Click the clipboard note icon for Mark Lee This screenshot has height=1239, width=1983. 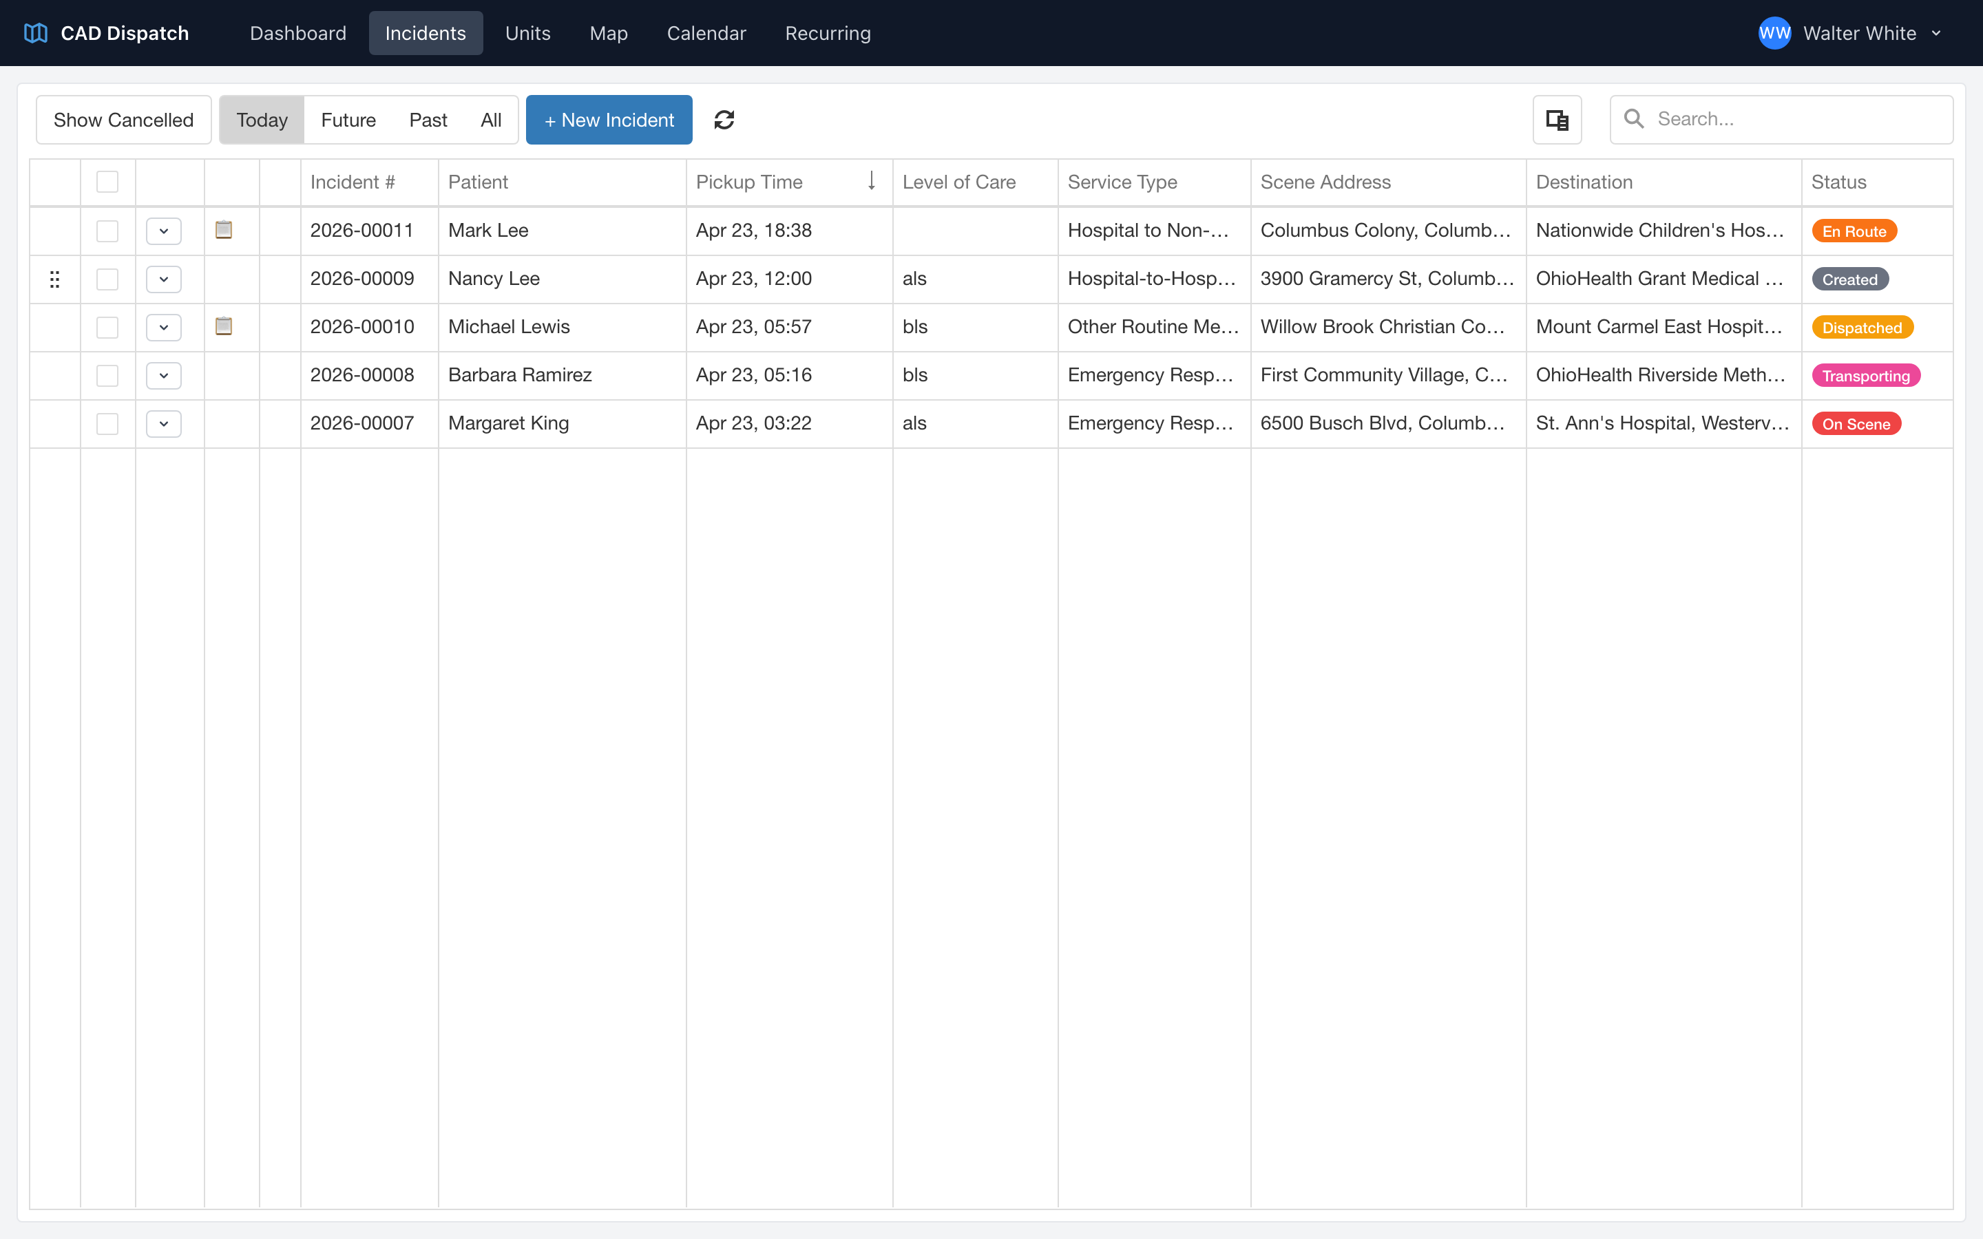click(x=224, y=229)
